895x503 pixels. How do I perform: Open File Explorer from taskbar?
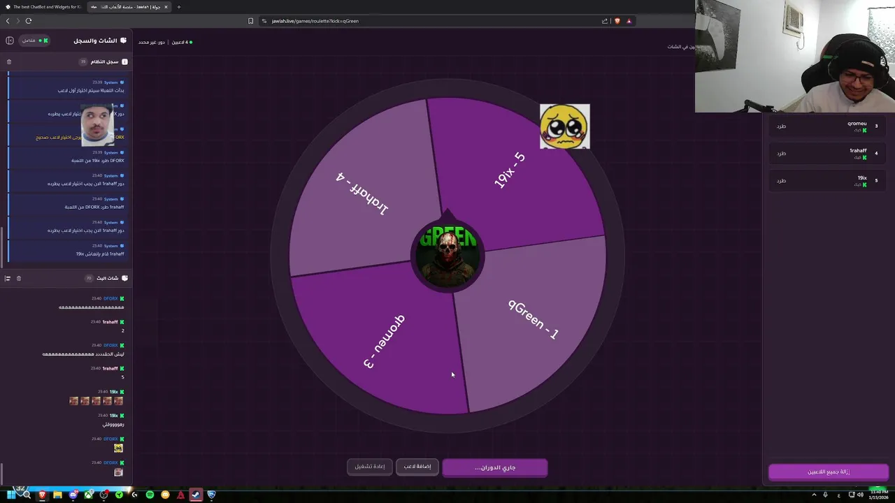pyautogui.click(x=57, y=495)
